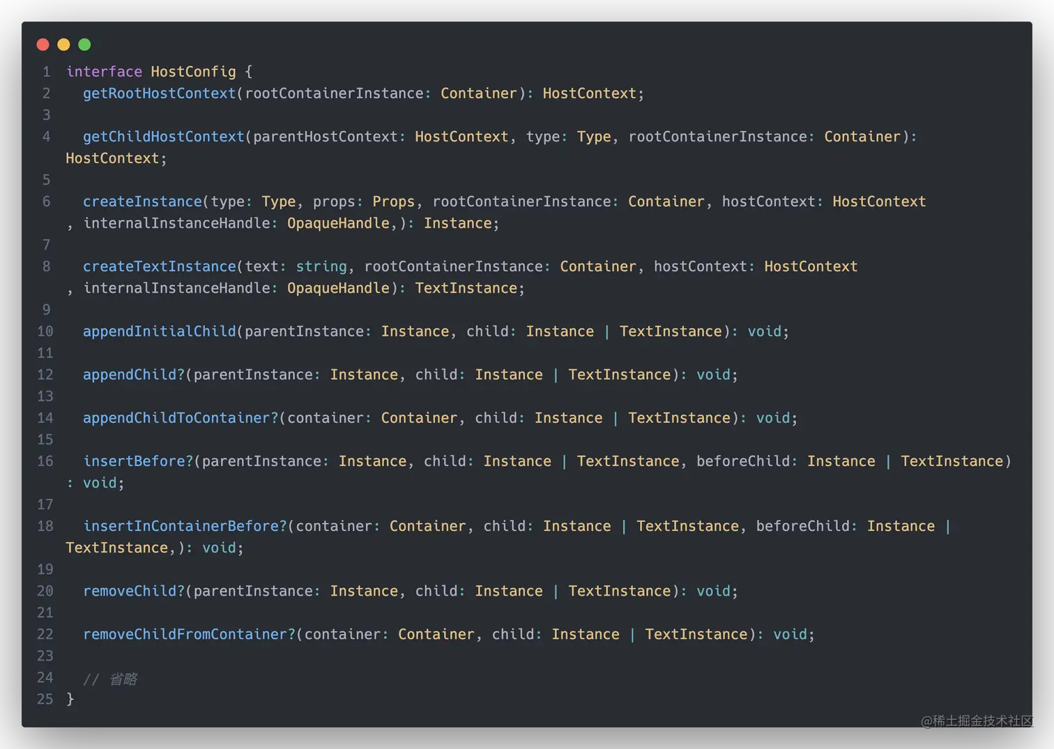This screenshot has height=749, width=1054.
Task: Click the 'getRootHostContext' method name
Action: pos(160,93)
